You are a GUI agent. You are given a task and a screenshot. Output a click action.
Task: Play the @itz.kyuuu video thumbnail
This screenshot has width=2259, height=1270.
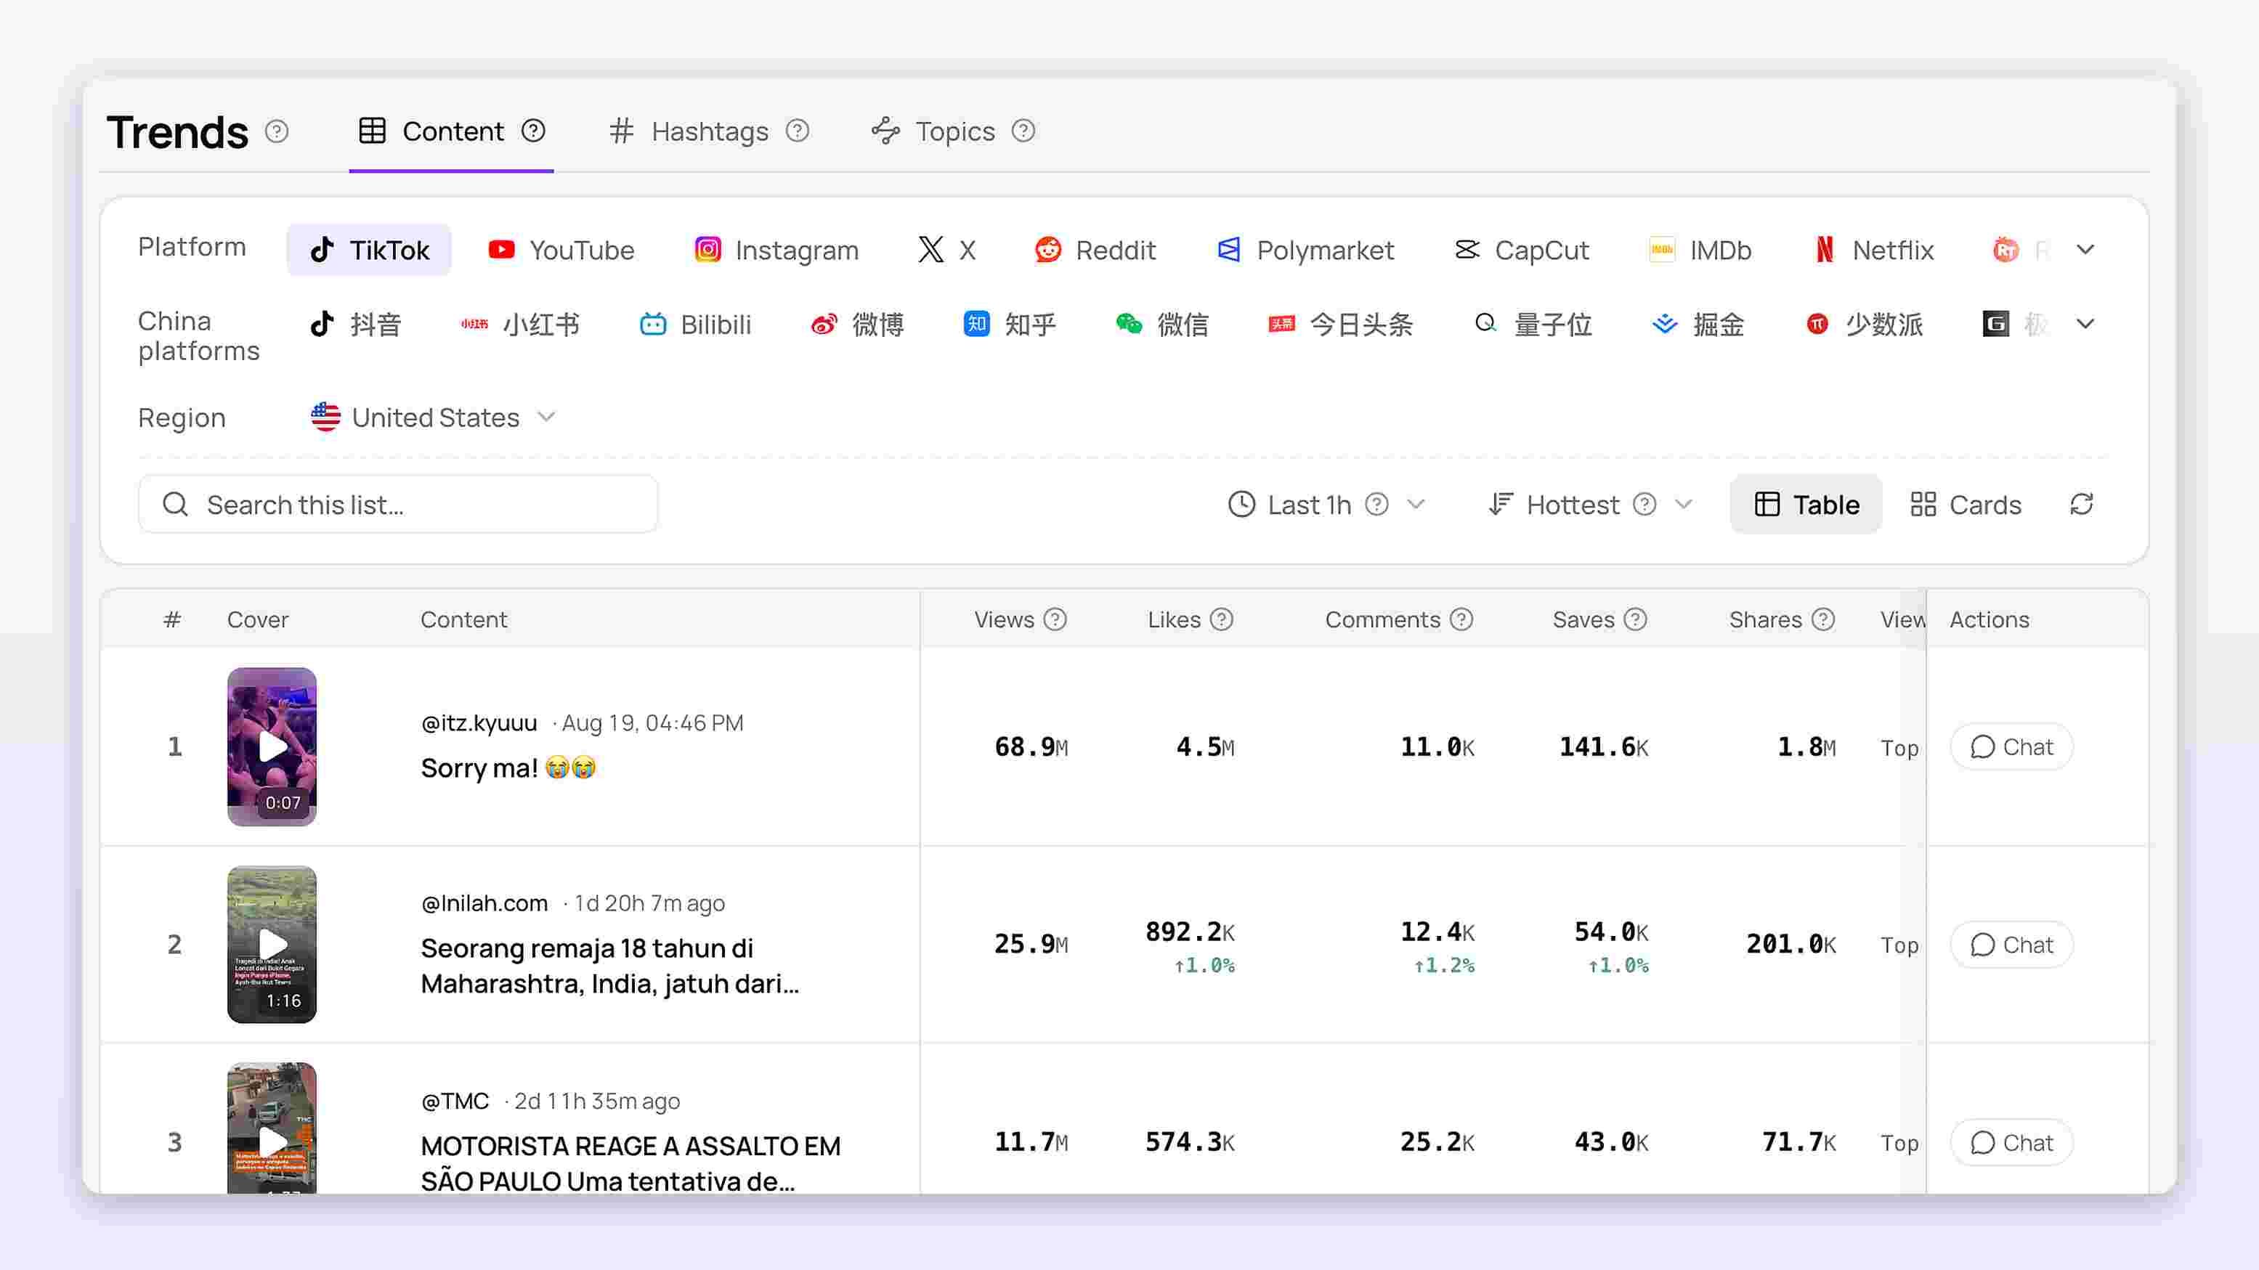click(x=272, y=746)
